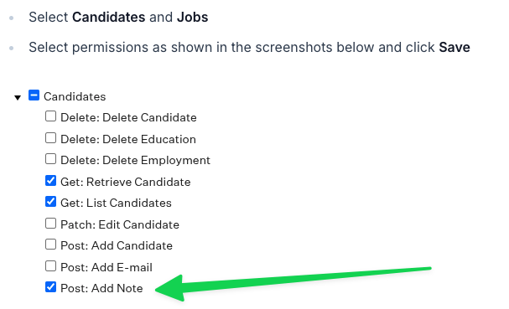Viewport: 509px width, 309px height.
Task: Uncheck the Get: Retrieve Candidate checkbox
Action: pyautogui.click(x=50, y=181)
